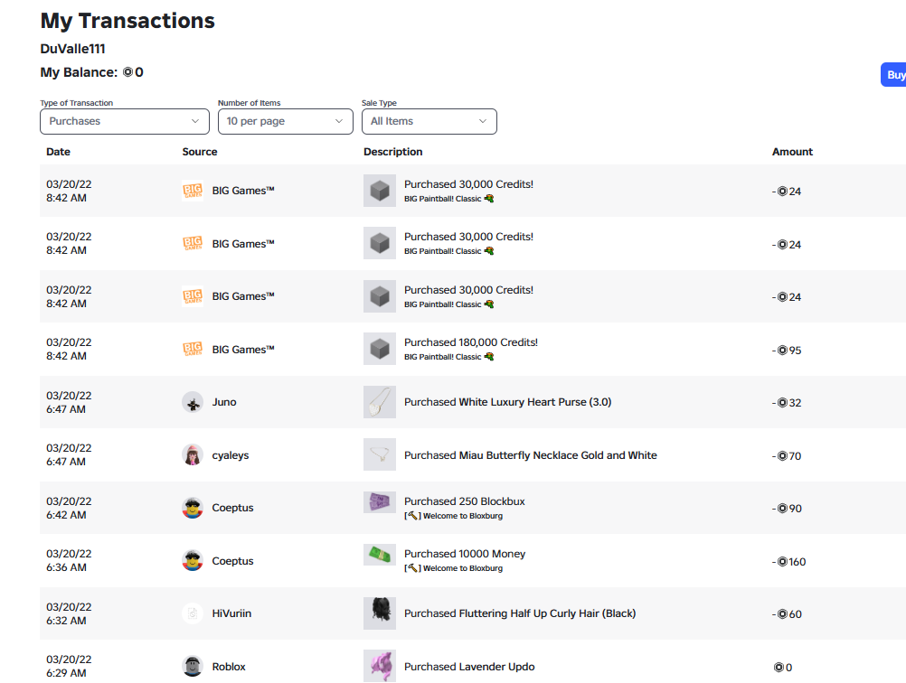The image size is (906, 683).
Task: Expand the 10 per page dropdown
Action: pyautogui.click(x=286, y=121)
